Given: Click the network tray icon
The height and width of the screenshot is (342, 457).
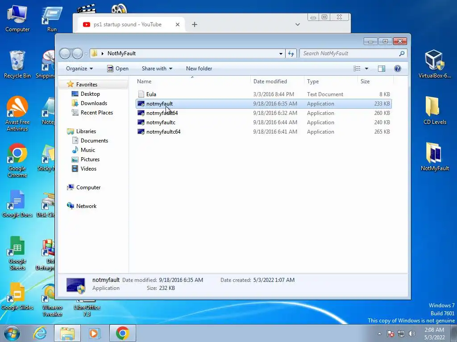Looking at the screenshot, I should point(401,334).
